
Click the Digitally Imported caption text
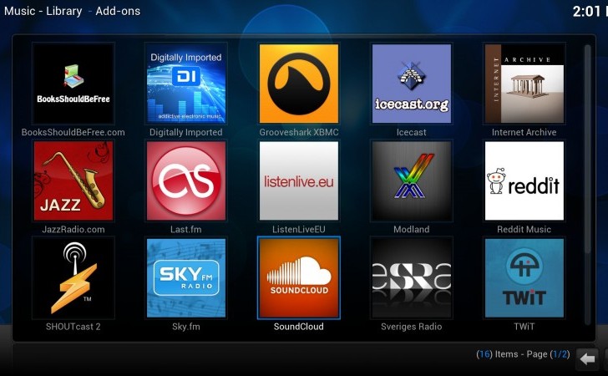(186, 132)
